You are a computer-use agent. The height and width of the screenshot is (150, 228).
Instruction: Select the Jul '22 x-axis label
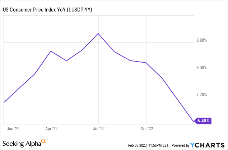pyautogui.click(x=98, y=128)
